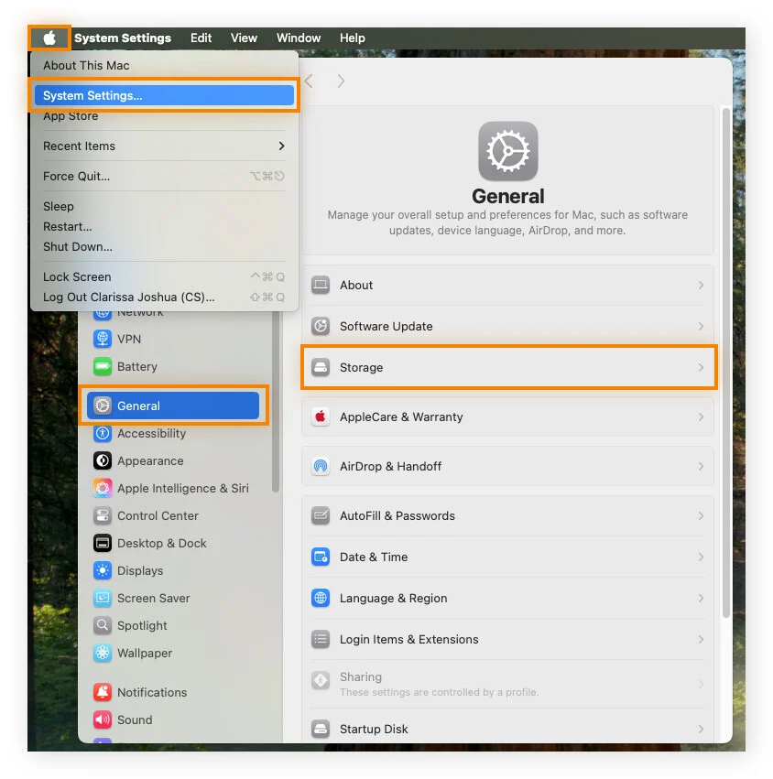Select Screen Saver settings
Image resolution: width=773 pixels, height=779 pixels.
point(150,598)
